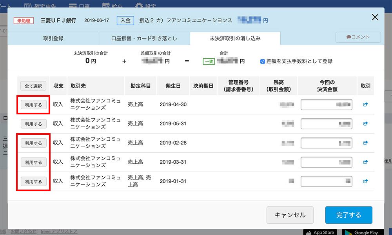Open transaction link icon for 2019-01-31 row
Image resolution: width=392 pixels, height=235 pixels.
(x=365, y=181)
